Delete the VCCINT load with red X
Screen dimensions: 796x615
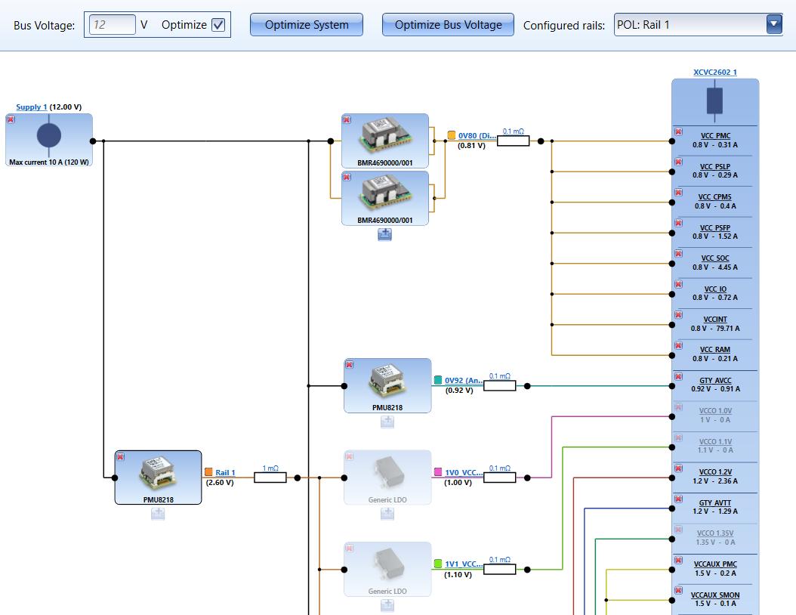678,316
